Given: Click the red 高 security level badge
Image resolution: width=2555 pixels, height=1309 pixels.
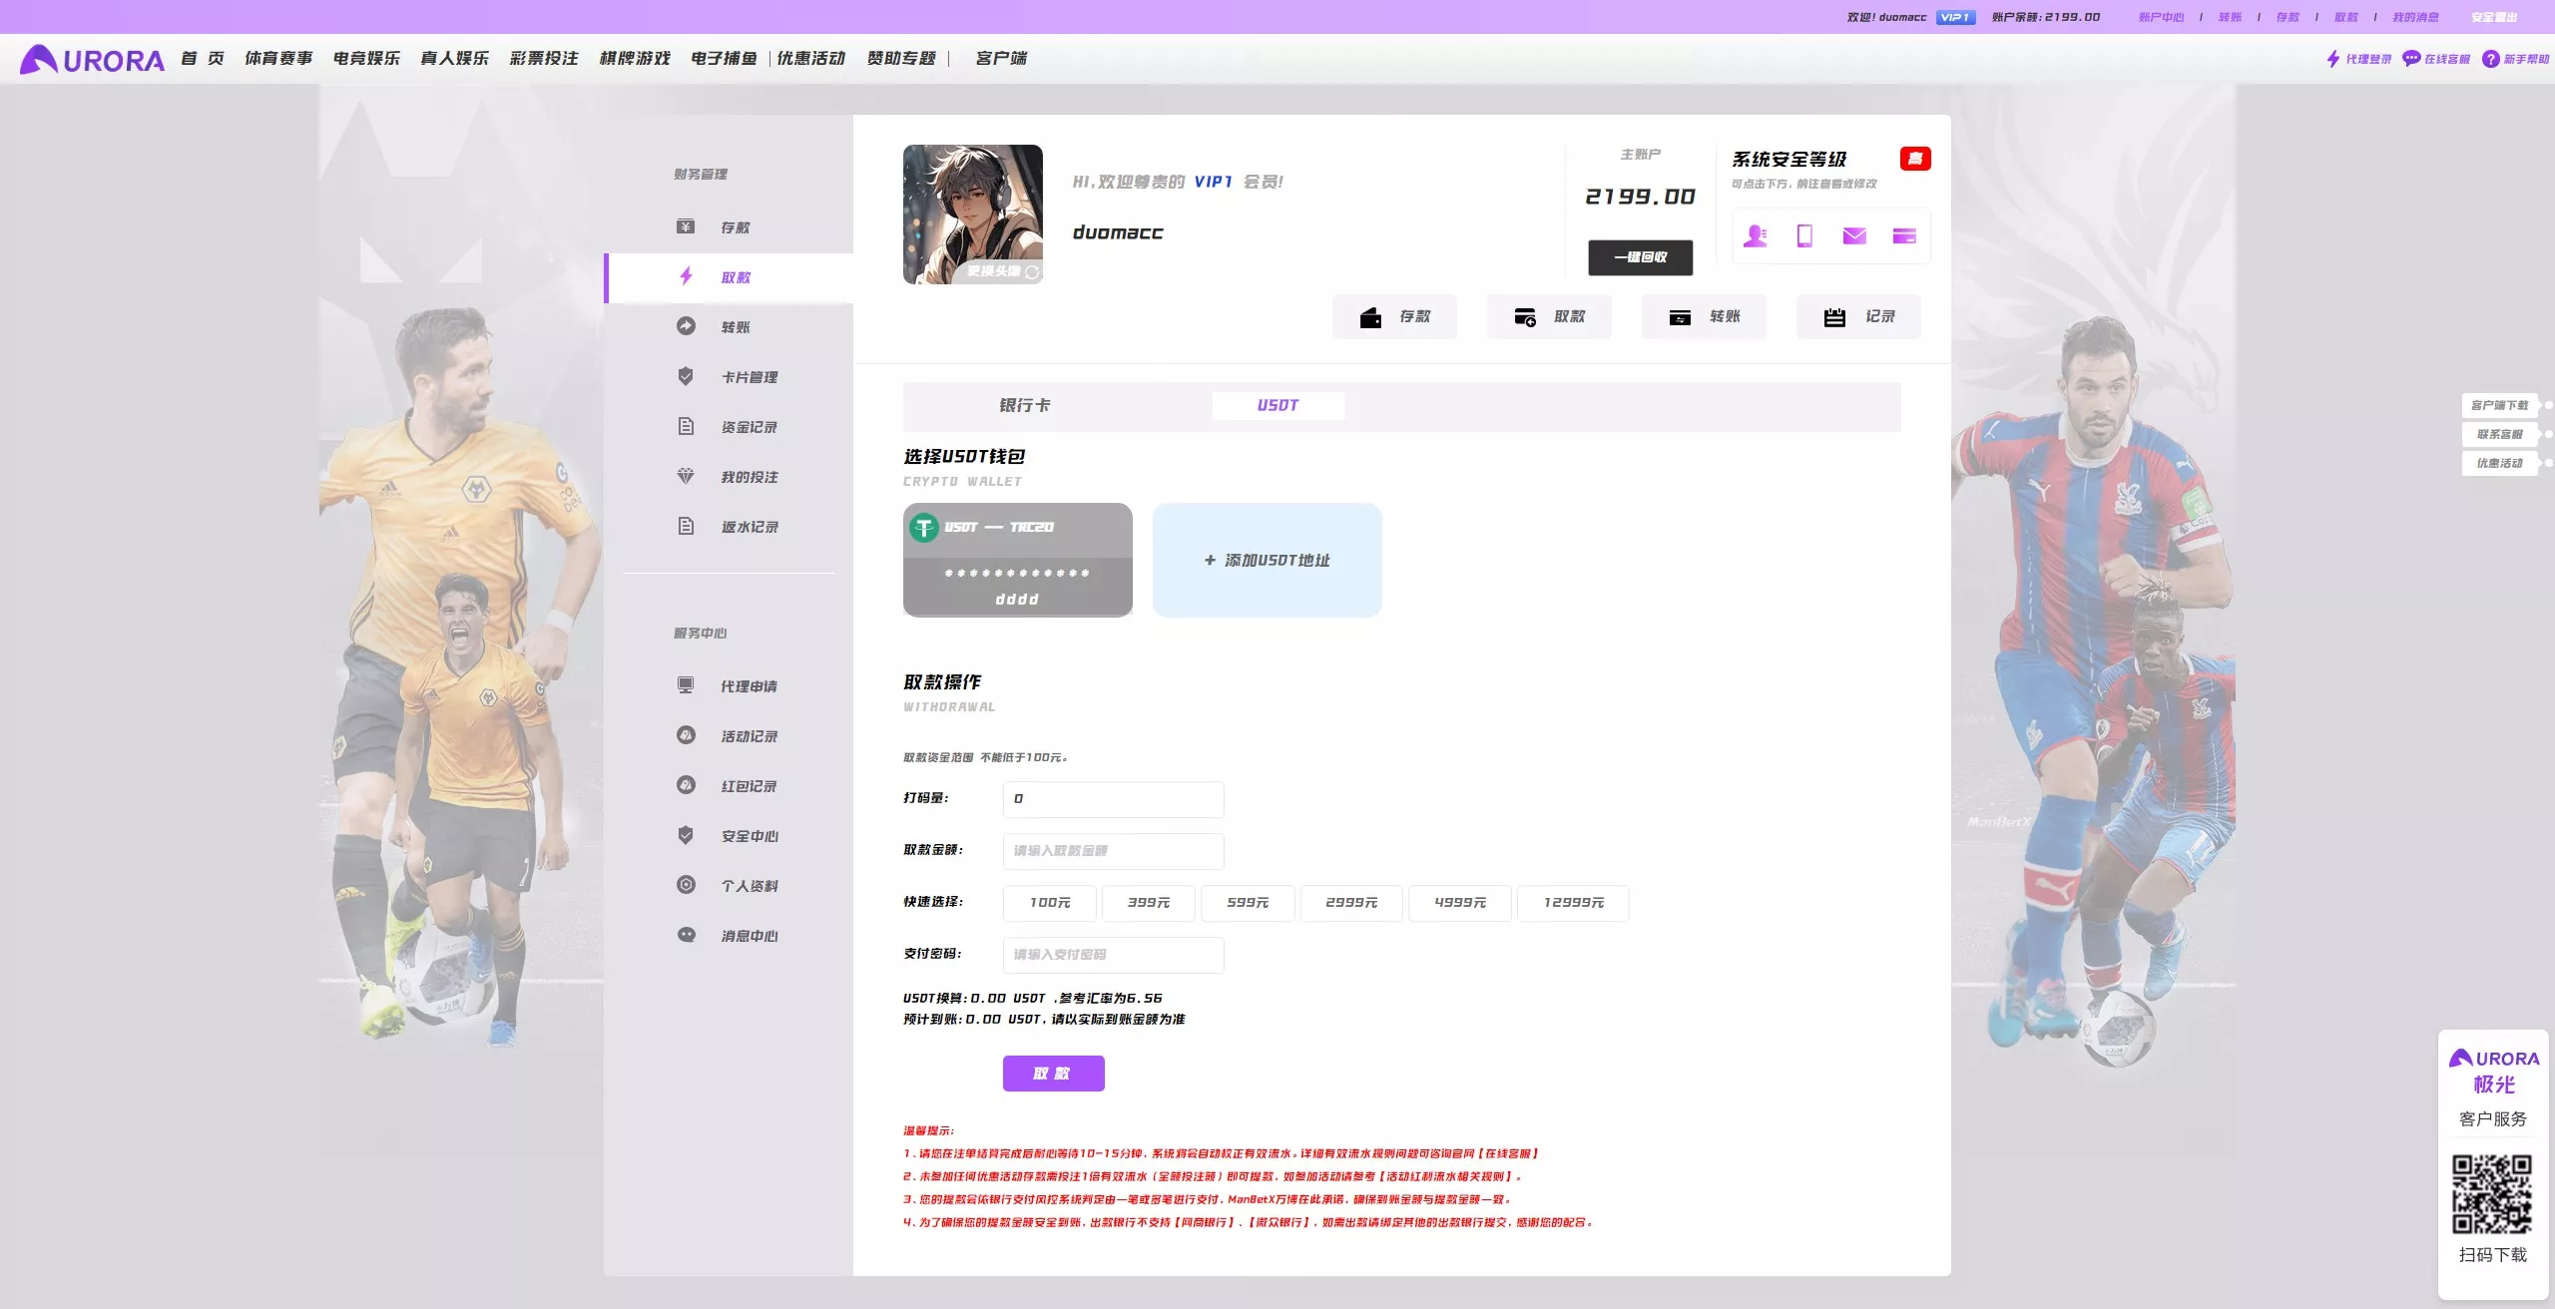Looking at the screenshot, I should point(1915,159).
